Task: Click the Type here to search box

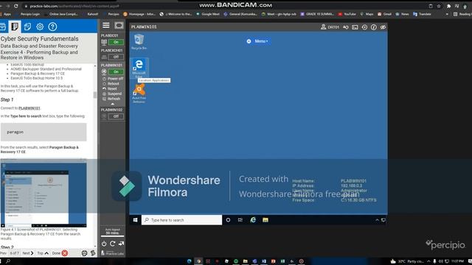Action: point(182,220)
